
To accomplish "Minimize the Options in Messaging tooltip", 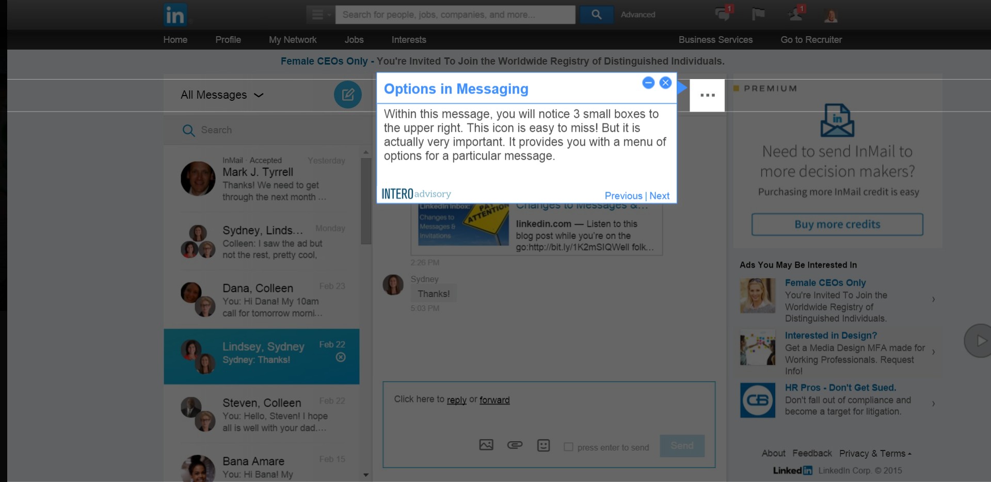I will tap(648, 83).
